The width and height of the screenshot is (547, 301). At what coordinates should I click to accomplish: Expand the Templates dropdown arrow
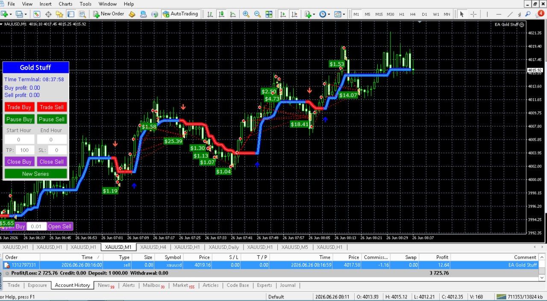click(344, 14)
